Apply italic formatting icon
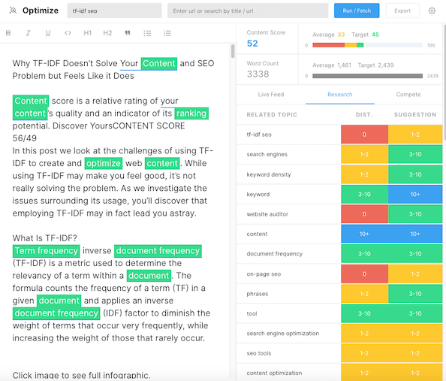 tap(28, 33)
